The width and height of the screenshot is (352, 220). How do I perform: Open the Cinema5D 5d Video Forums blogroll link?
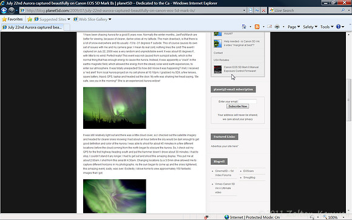pyautogui.click(x=224, y=173)
